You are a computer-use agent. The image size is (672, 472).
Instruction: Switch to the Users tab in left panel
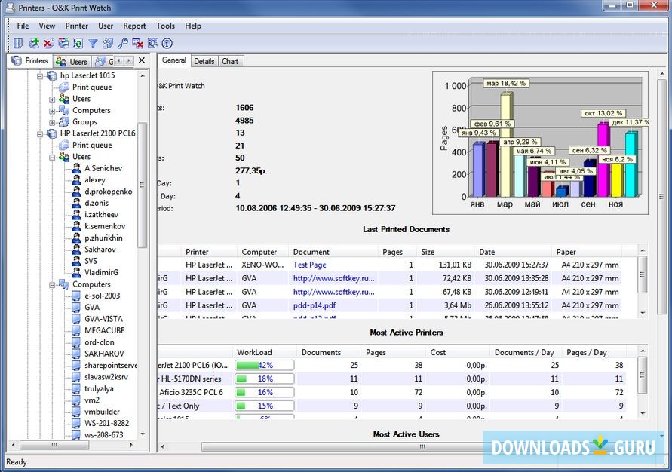click(73, 61)
